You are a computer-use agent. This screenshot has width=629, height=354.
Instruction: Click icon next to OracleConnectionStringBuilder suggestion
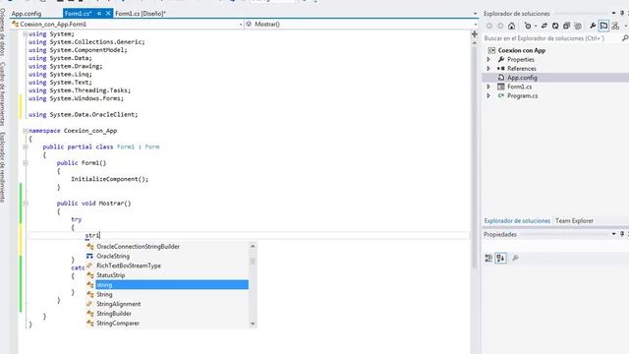90,247
